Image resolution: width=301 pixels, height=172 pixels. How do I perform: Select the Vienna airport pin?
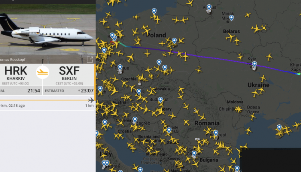coord(139,92)
